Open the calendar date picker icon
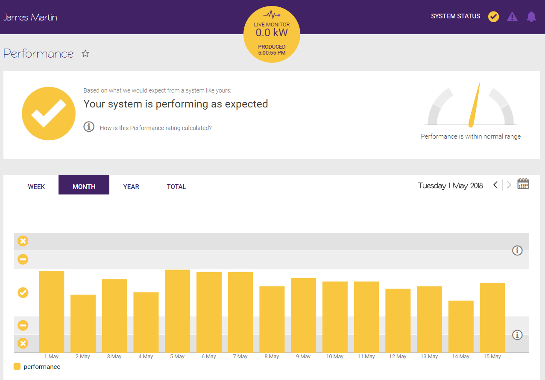Image resolution: width=545 pixels, height=380 pixels. (x=523, y=184)
